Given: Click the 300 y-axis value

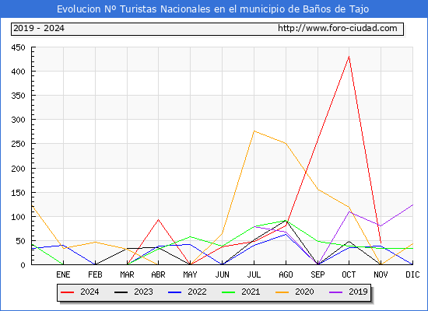Looking at the screenshot, I should click(x=18, y=120).
